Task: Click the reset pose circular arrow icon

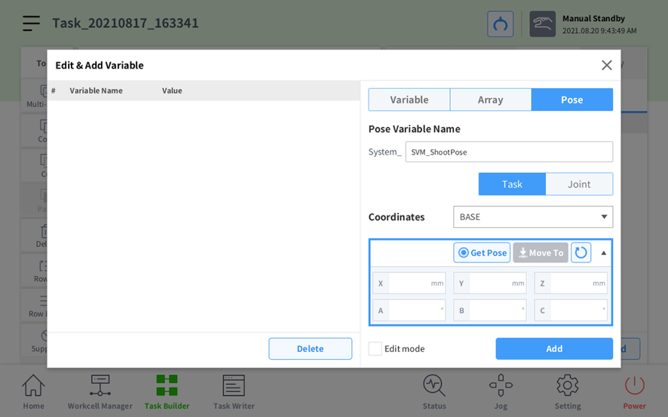Action: 581,253
